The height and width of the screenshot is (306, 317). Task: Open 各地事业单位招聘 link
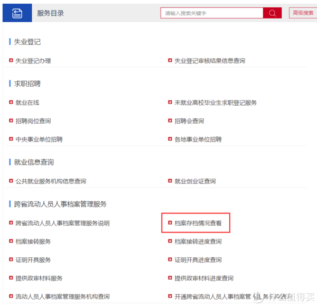(198, 140)
